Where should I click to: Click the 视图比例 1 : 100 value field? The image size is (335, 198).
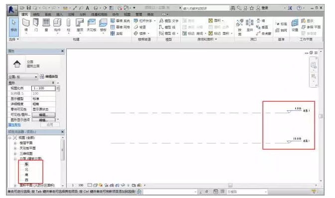(x=43, y=88)
